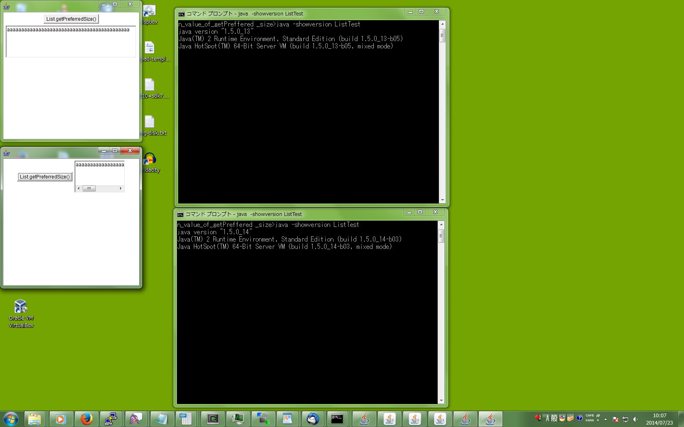This screenshot has height=427, width=684.
Task: Click right arrow of the list's horizontal scrollbar
Action: 121,188
